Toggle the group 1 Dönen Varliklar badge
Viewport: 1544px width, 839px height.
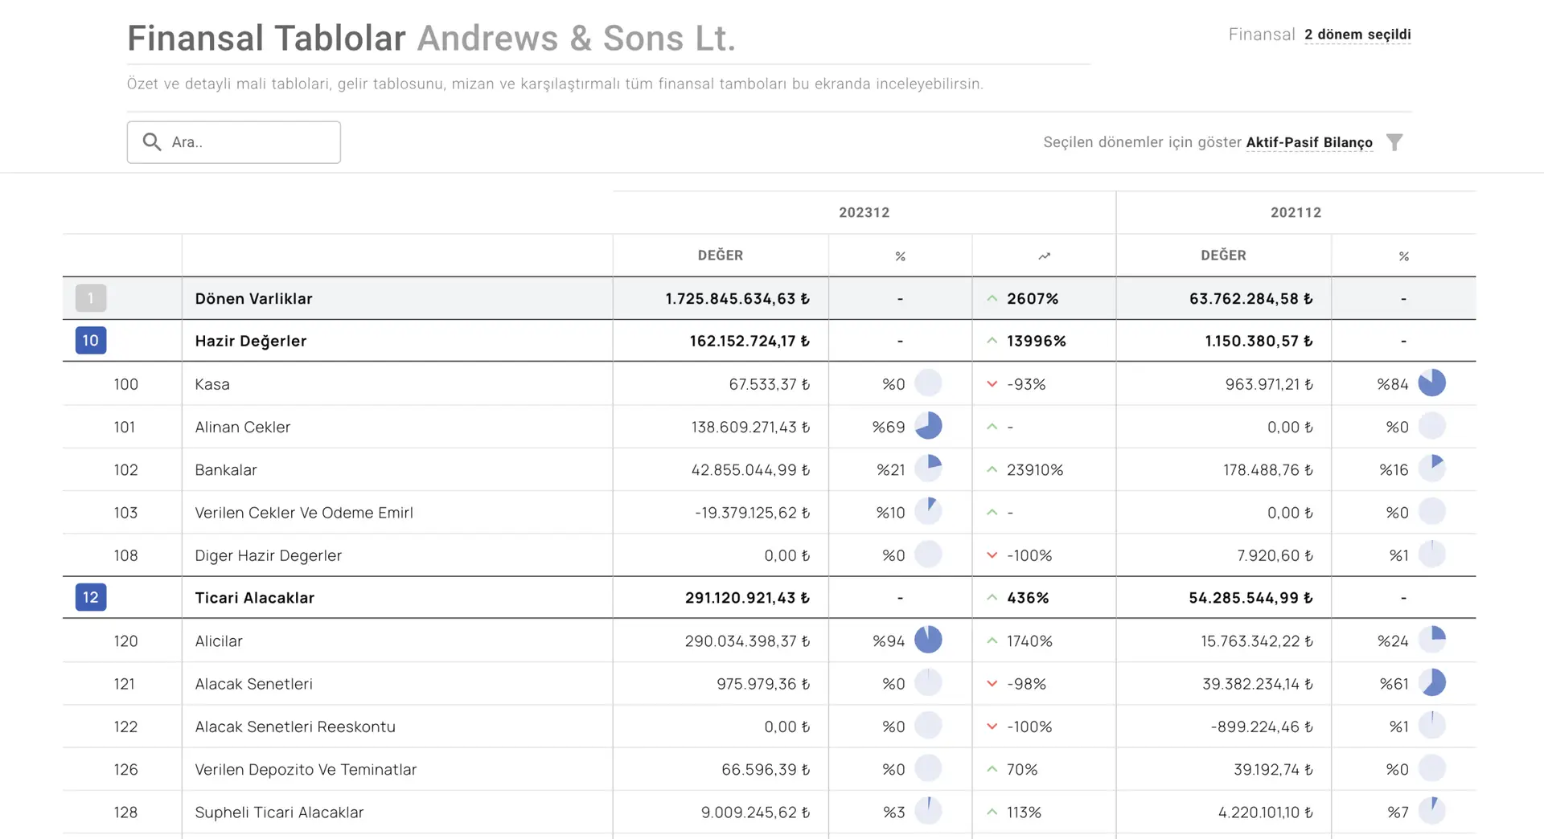coord(91,298)
